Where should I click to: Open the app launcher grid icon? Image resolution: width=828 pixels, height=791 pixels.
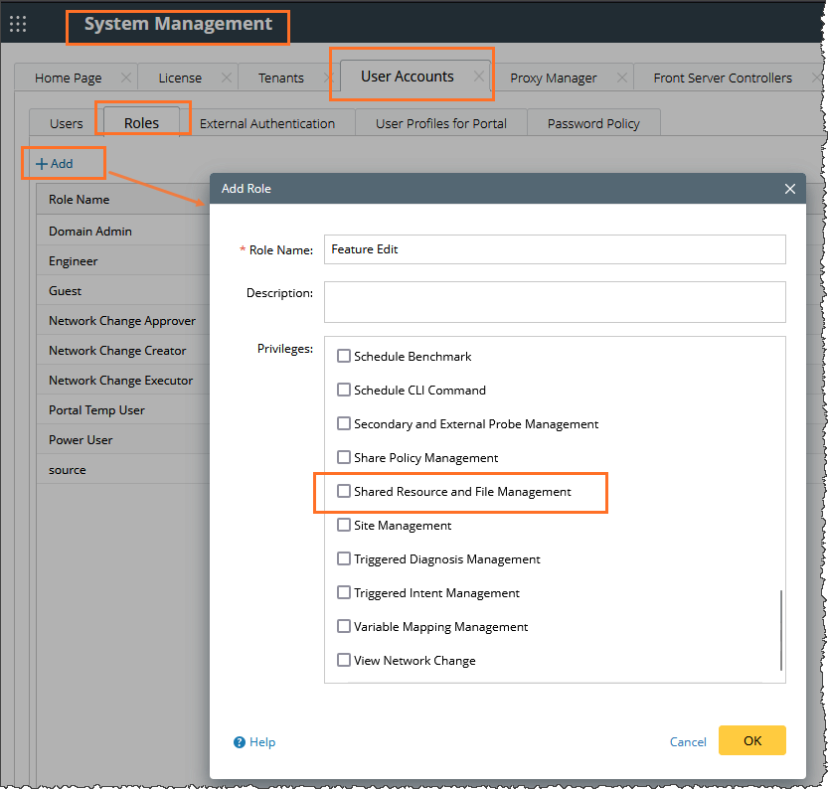pos(18,24)
